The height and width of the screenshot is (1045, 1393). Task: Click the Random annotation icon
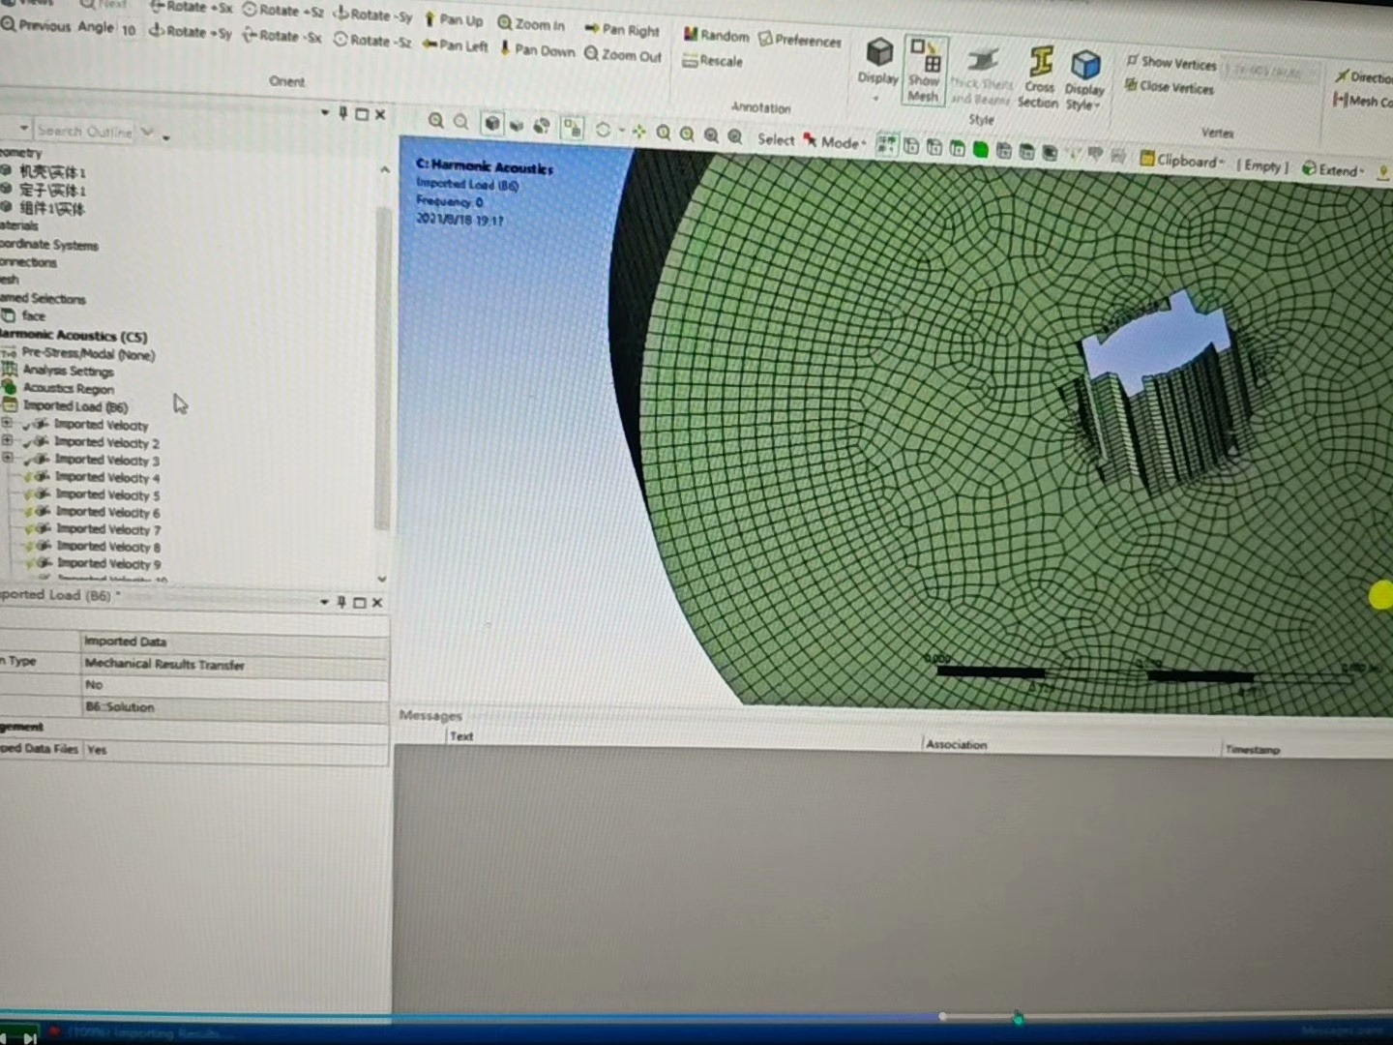coord(716,35)
